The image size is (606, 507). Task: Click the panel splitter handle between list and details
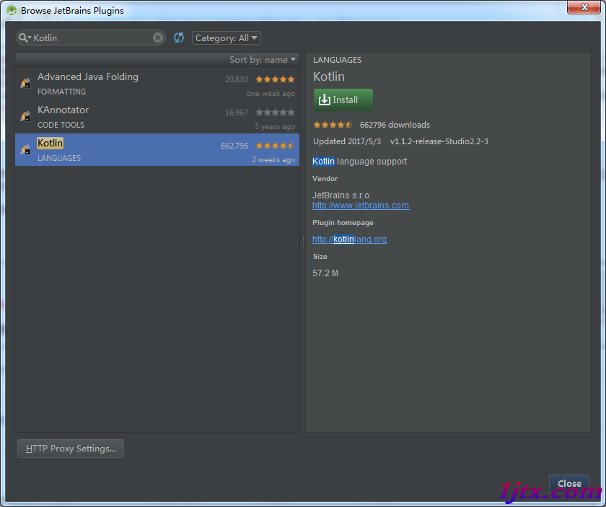302,242
